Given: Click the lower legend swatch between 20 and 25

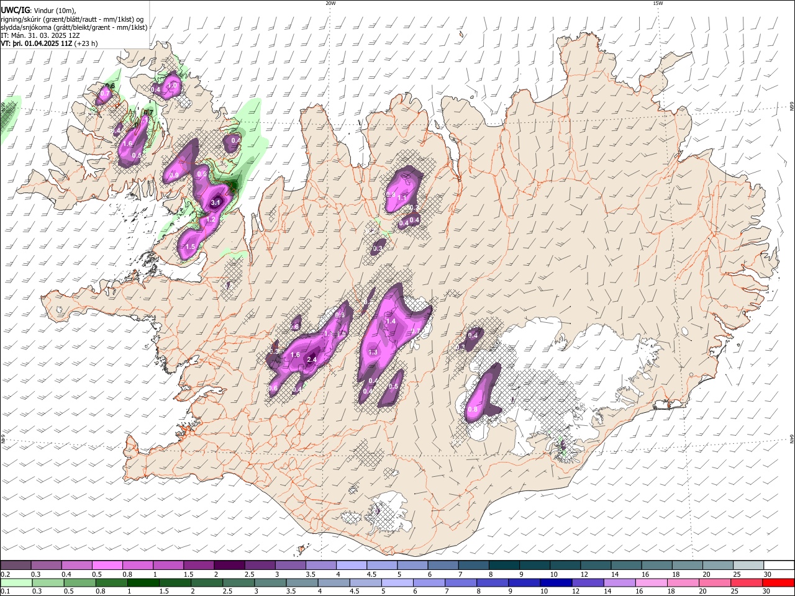Looking at the screenshot, I should (714, 582).
